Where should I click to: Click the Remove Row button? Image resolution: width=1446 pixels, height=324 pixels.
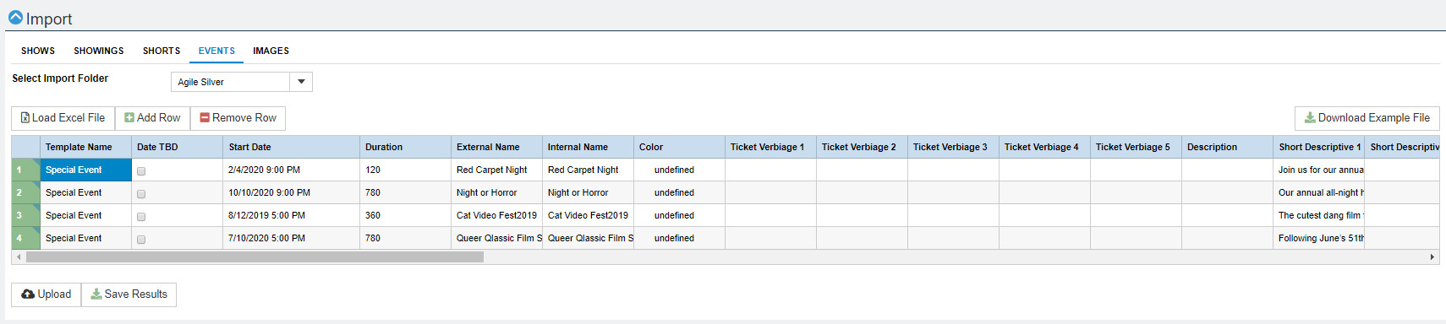[238, 118]
